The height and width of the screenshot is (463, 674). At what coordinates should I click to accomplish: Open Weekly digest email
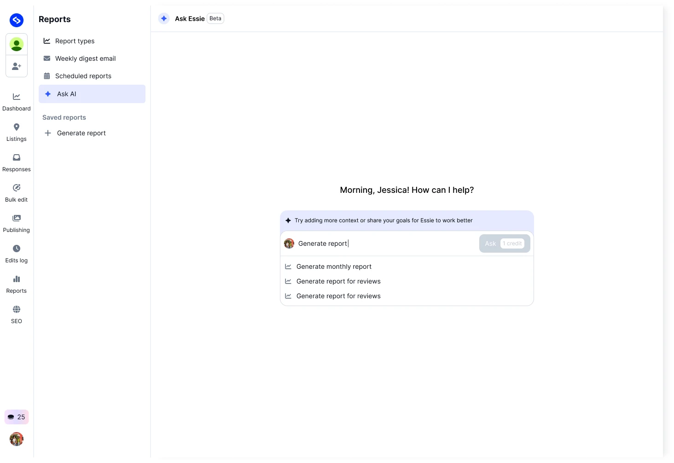tap(92, 58)
